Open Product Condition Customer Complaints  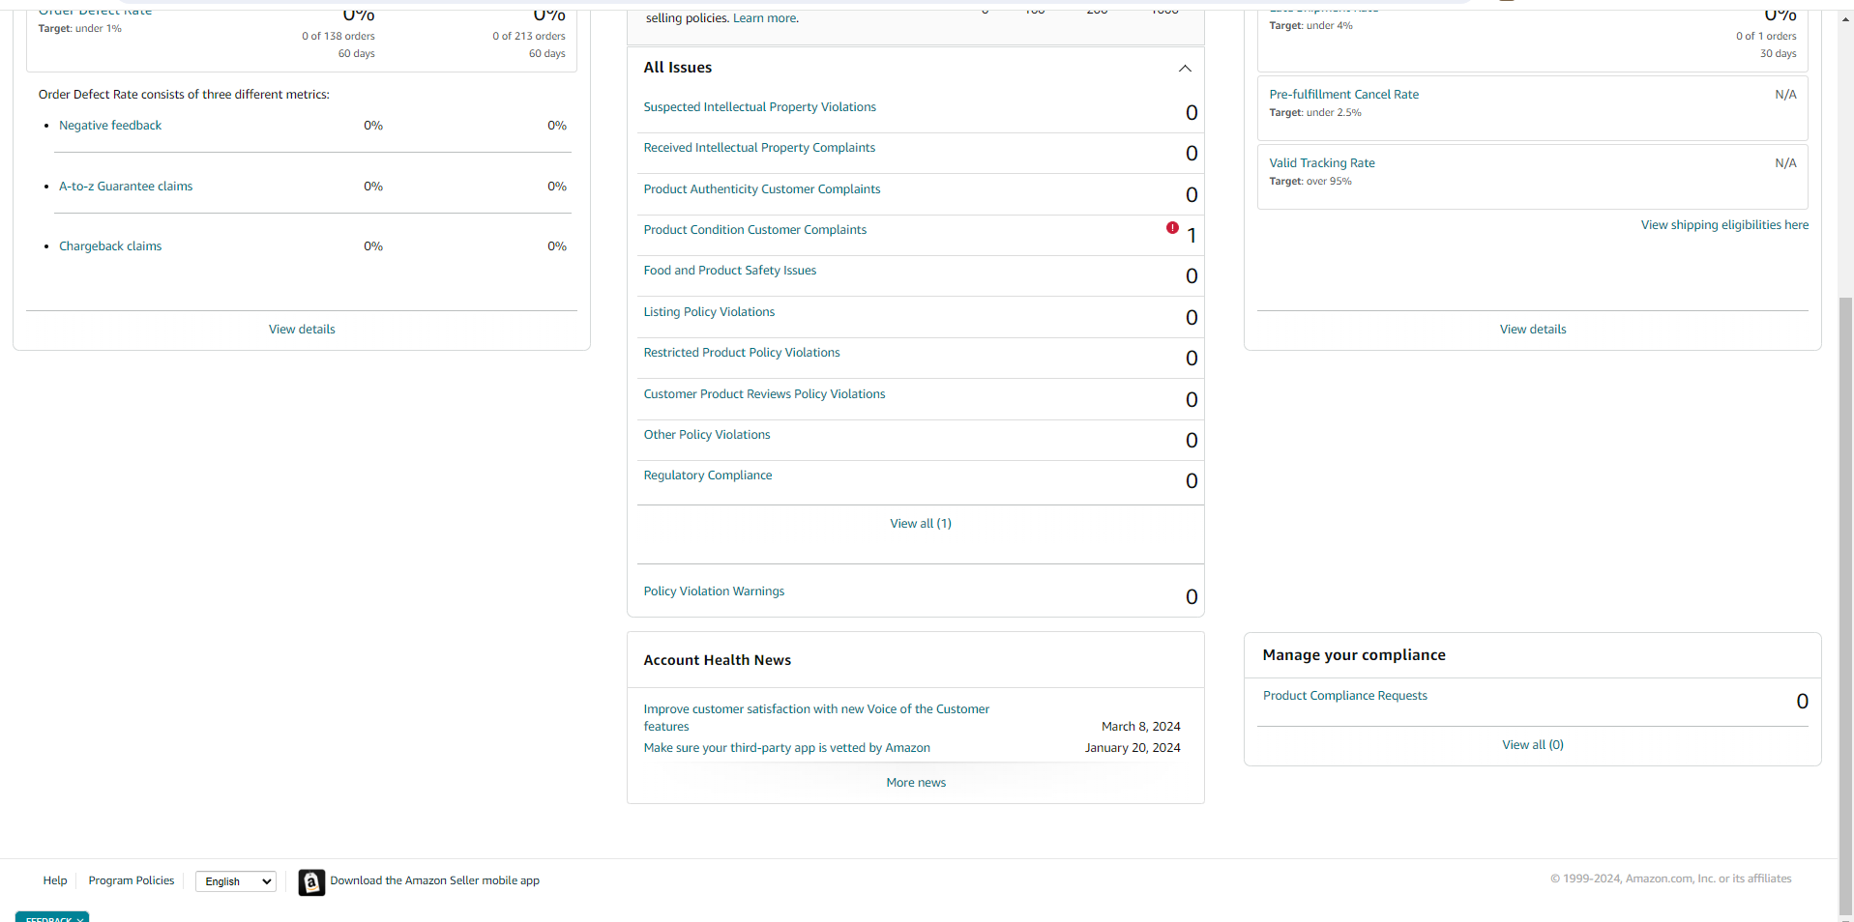click(755, 230)
